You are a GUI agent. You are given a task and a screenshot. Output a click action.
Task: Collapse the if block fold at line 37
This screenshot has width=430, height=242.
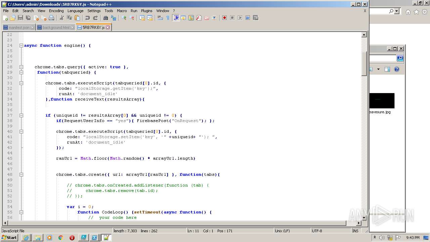pyautogui.click(x=21, y=115)
